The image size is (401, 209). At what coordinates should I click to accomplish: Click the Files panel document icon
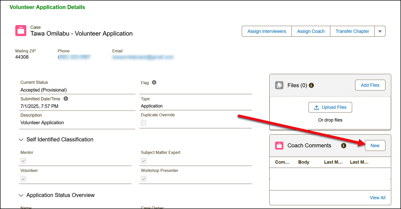pyautogui.click(x=279, y=85)
